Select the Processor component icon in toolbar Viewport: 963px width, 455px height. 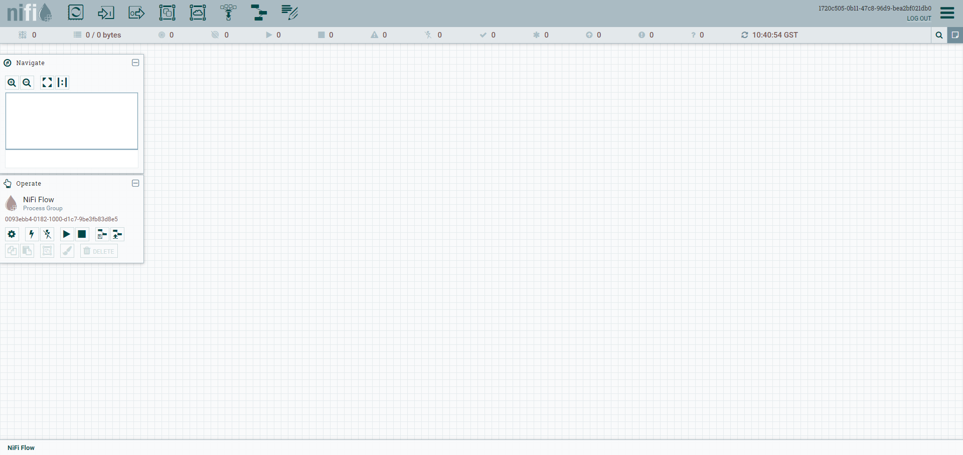pos(76,13)
